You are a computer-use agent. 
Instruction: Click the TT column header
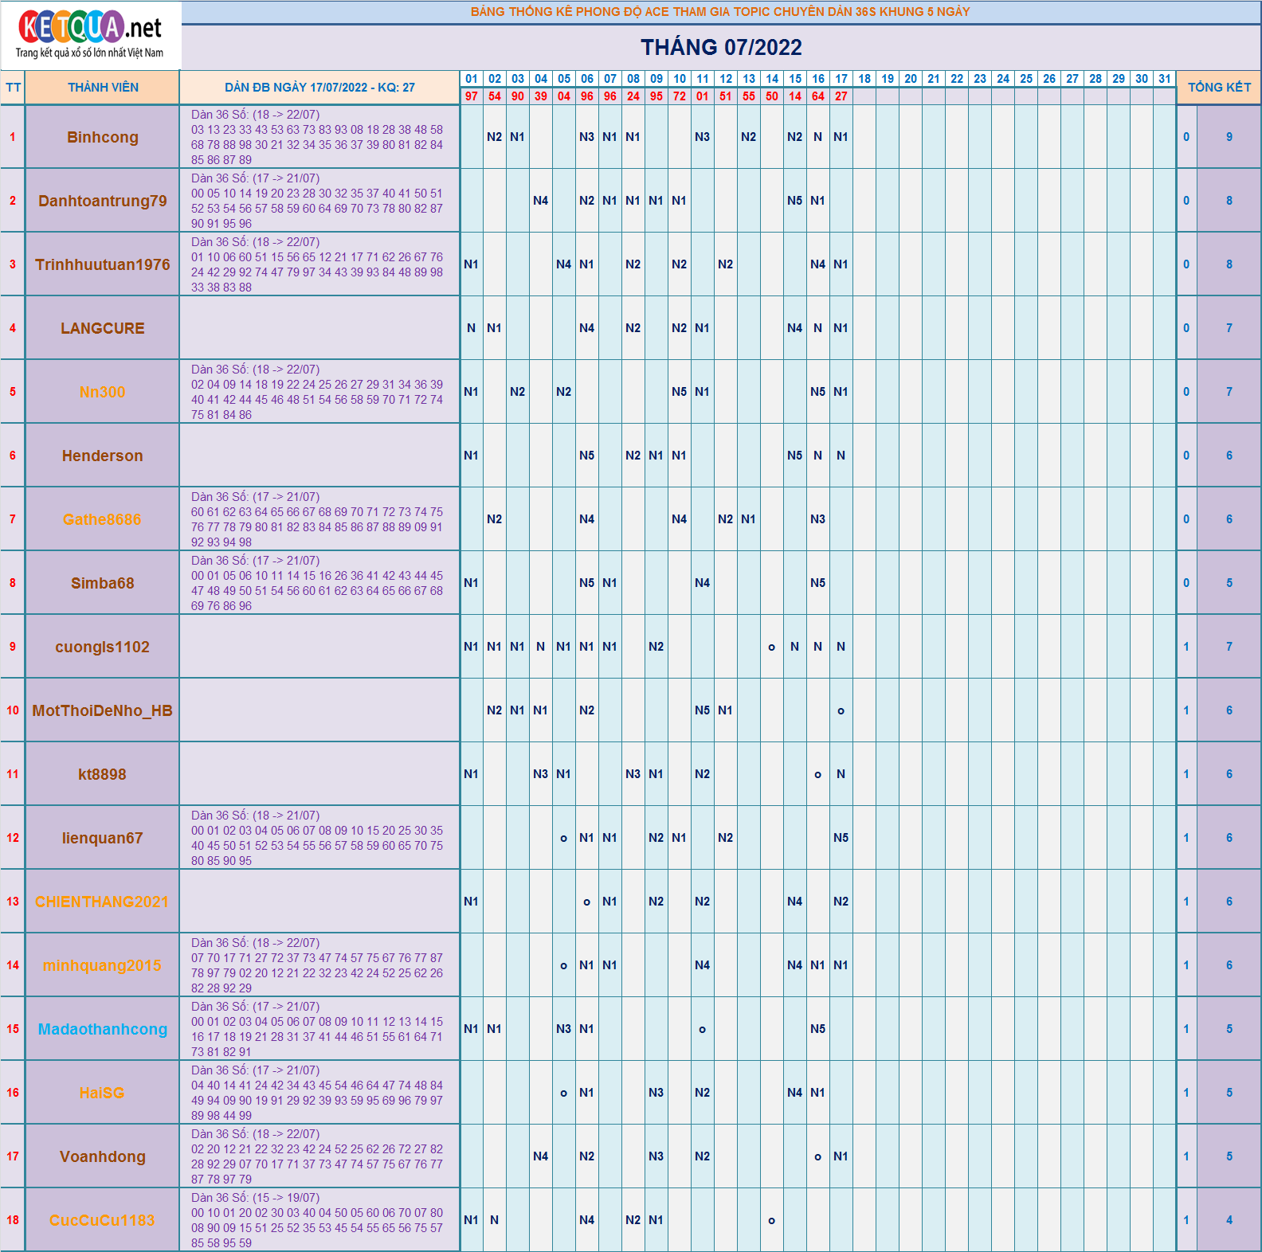pyautogui.click(x=13, y=88)
